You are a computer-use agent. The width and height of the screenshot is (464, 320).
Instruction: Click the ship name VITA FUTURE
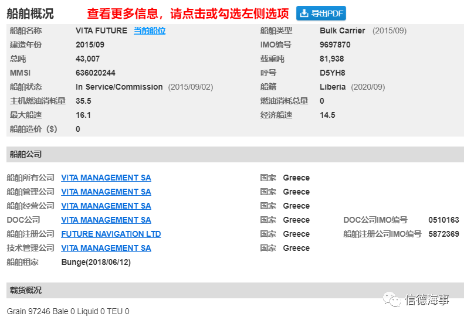coord(101,30)
